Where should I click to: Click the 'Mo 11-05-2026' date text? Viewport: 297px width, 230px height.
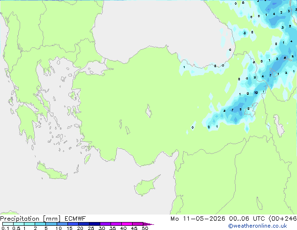click(x=198, y=219)
